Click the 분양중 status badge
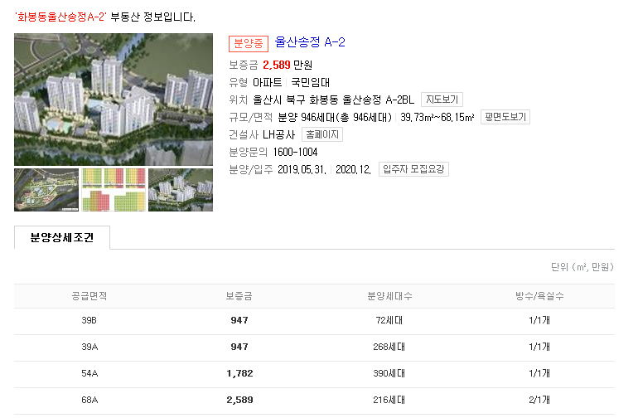The width and height of the screenshot is (638, 418). coord(249,44)
